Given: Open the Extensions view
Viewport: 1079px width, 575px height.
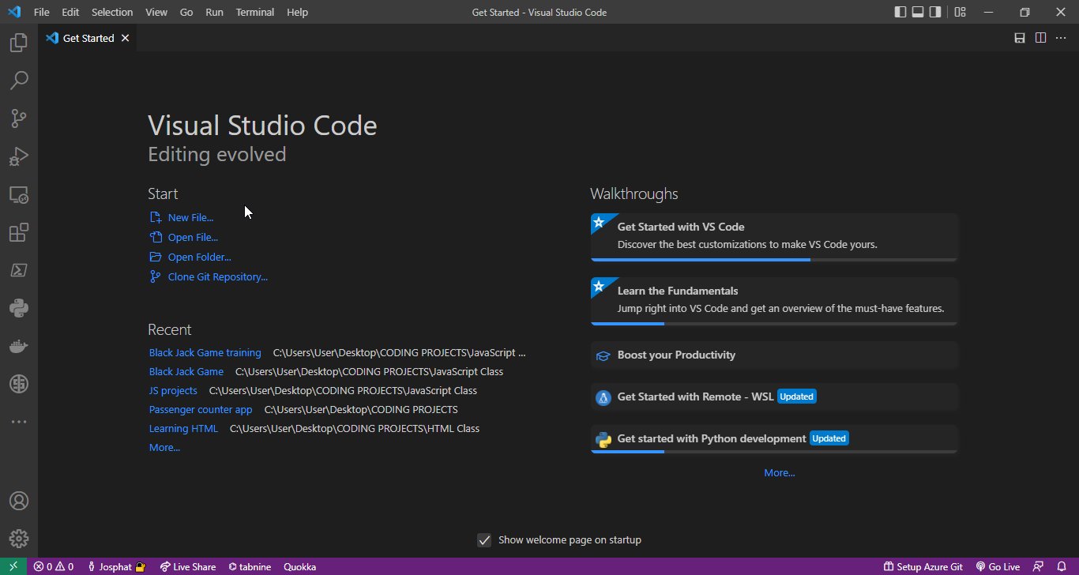Looking at the screenshot, I should tap(19, 232).
